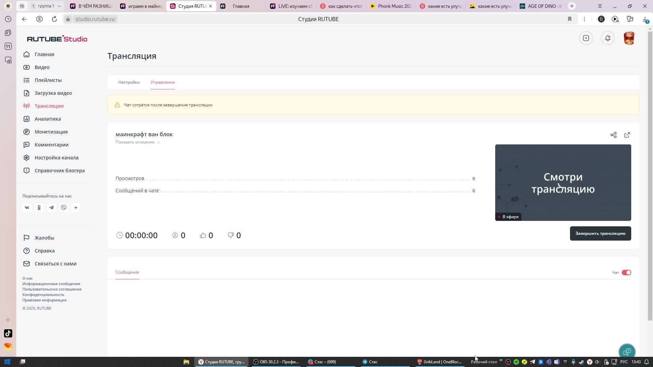Click the Odnoklassniki social icon
The width and height of the screenshot is (653, 367).
pos(39,208)
